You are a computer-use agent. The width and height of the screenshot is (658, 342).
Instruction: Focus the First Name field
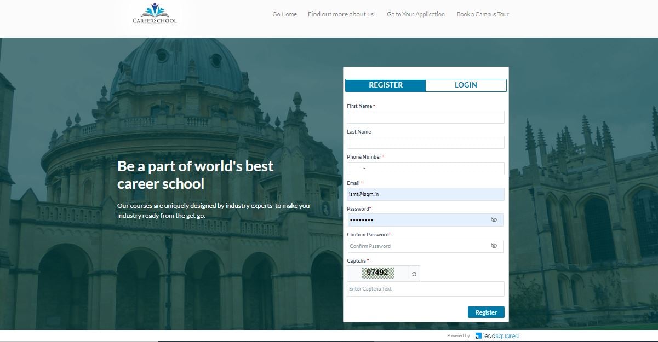(x=426, y=117)
